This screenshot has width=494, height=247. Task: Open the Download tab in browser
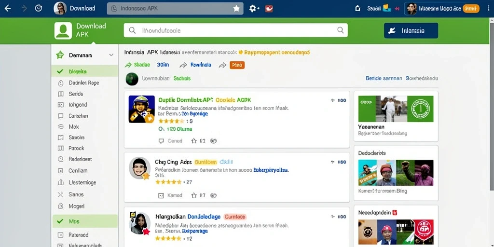click(x=75, y=9)
